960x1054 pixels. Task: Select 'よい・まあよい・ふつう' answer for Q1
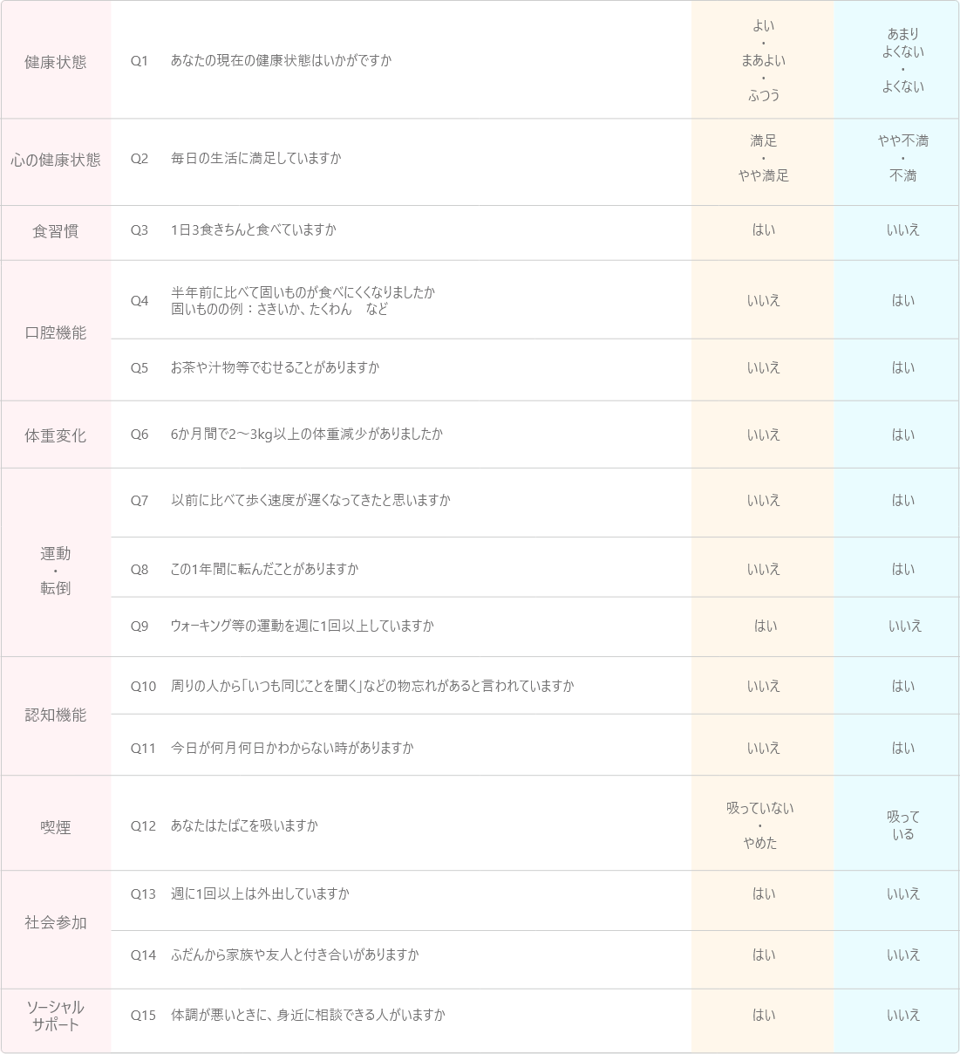coord(763,60)
